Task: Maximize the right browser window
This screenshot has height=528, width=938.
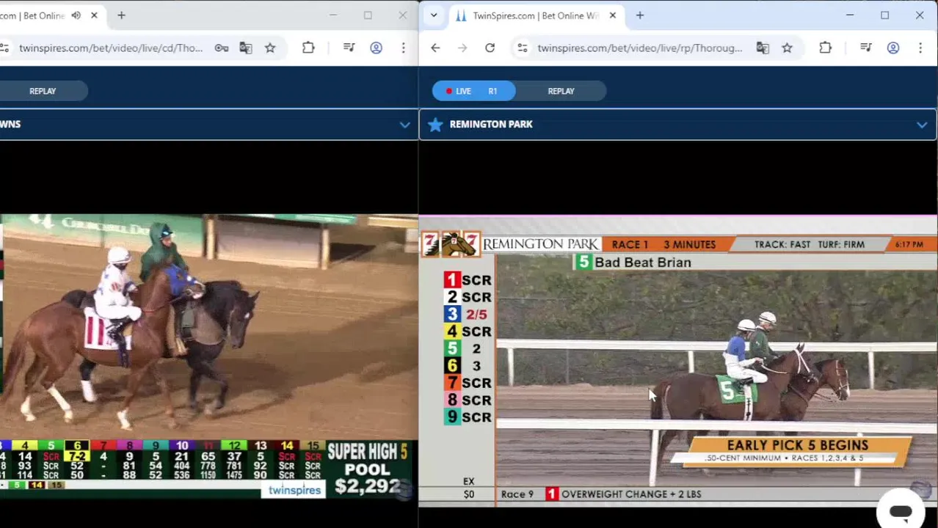Action: point(884,15)
